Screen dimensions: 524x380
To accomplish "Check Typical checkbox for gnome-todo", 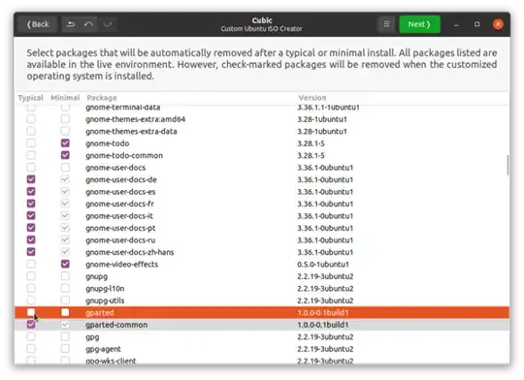I will [x=31, y=143].
